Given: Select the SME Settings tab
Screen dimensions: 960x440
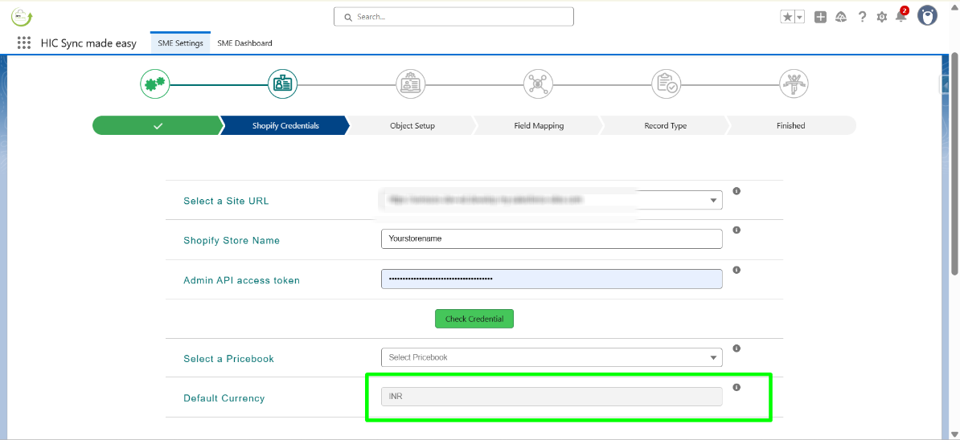Looking at the screenshot, I should (x=180, y=43).
